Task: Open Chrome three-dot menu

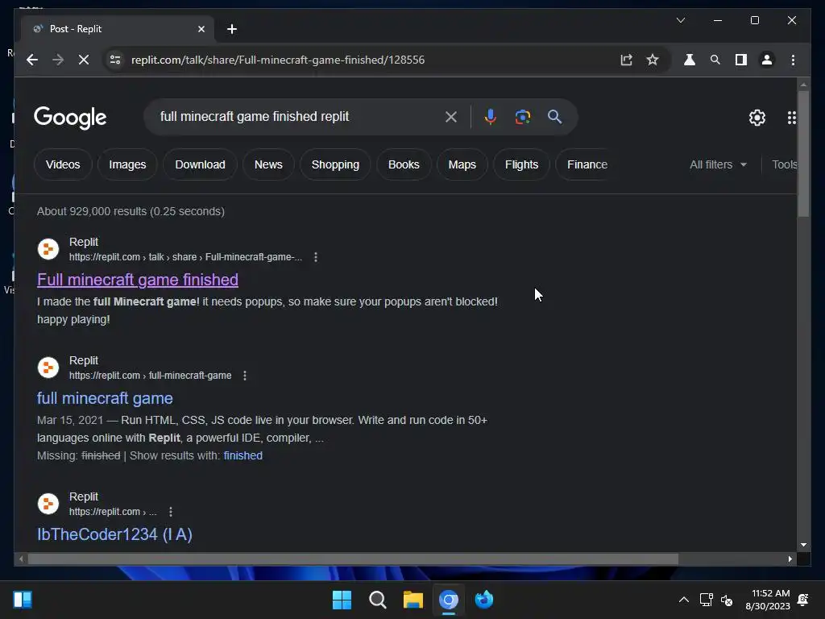Action: 793,60
